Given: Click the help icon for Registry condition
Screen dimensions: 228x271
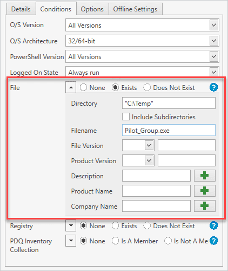Looking at the screenshot, I should [213, 225].
